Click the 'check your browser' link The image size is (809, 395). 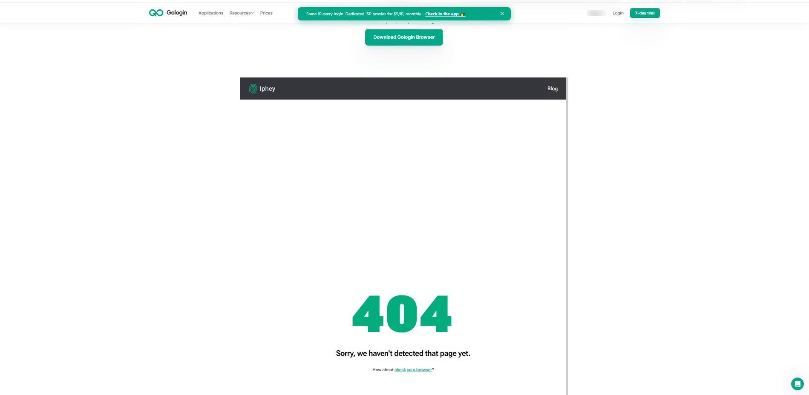point(413,370)
